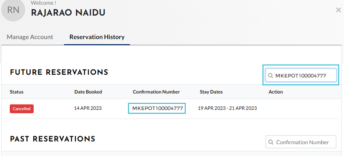Click the search magnifier in Future Reservations
The height and width of the screenshot is (156, 344).
click(270, 76)
